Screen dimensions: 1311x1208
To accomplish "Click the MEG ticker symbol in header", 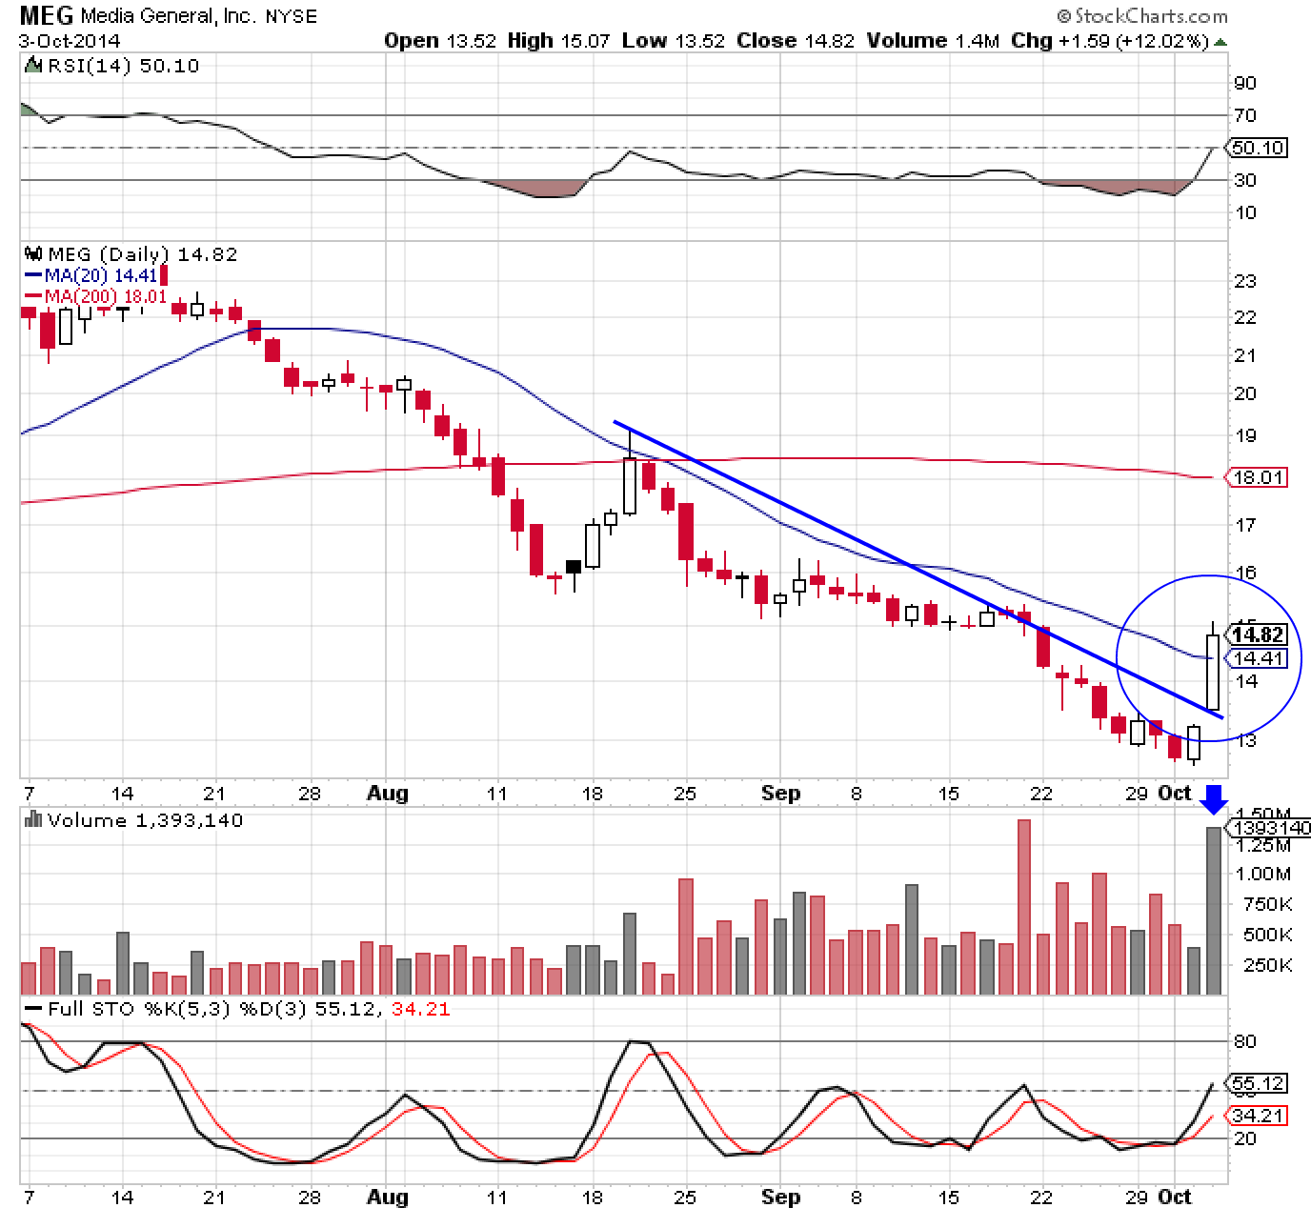I will (46, 16).
